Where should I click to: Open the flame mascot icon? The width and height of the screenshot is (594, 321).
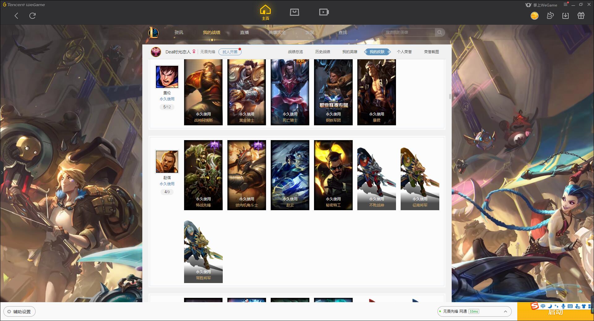[550, 15]
